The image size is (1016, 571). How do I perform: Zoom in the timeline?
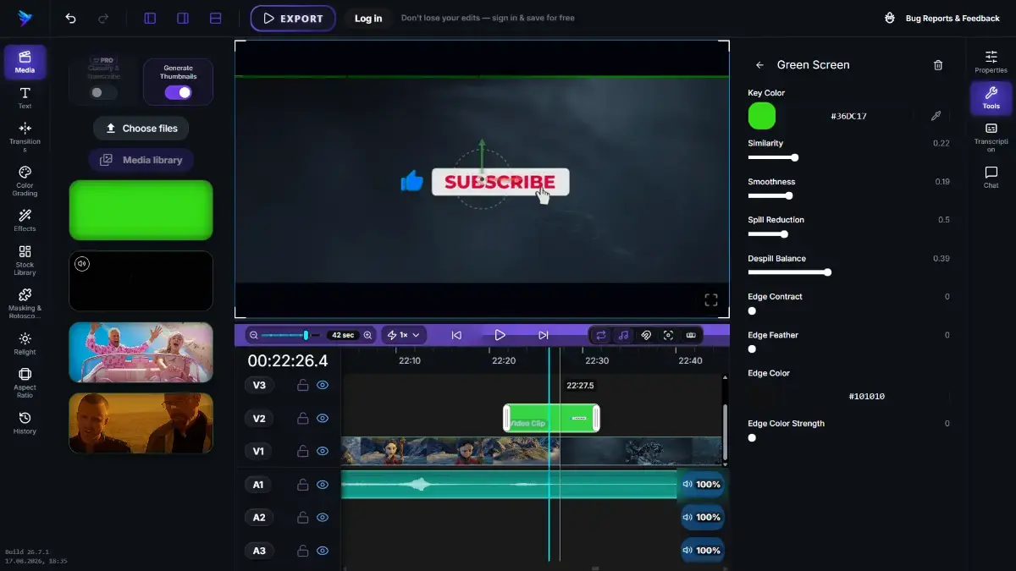367,335
